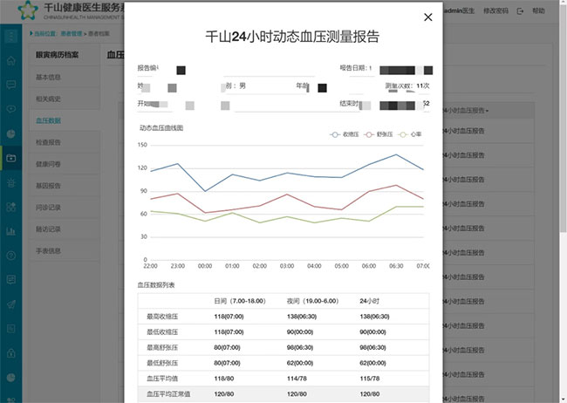
Task: Click the page vertical scrollbar thumb
Action: [563, 118]
